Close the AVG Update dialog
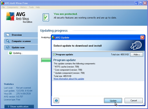The width and height of the screenshot is (148, 109). (x=142, y=38)
